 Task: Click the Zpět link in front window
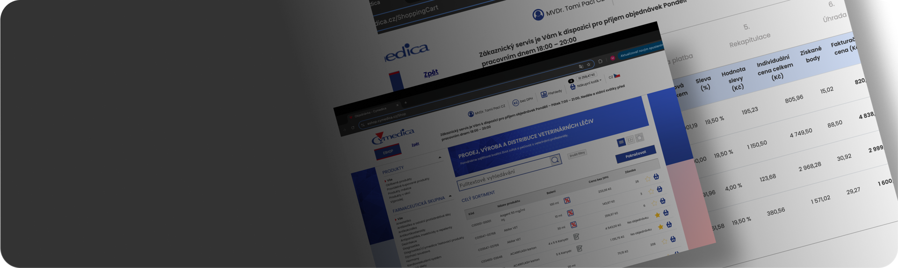pos(415,145)
